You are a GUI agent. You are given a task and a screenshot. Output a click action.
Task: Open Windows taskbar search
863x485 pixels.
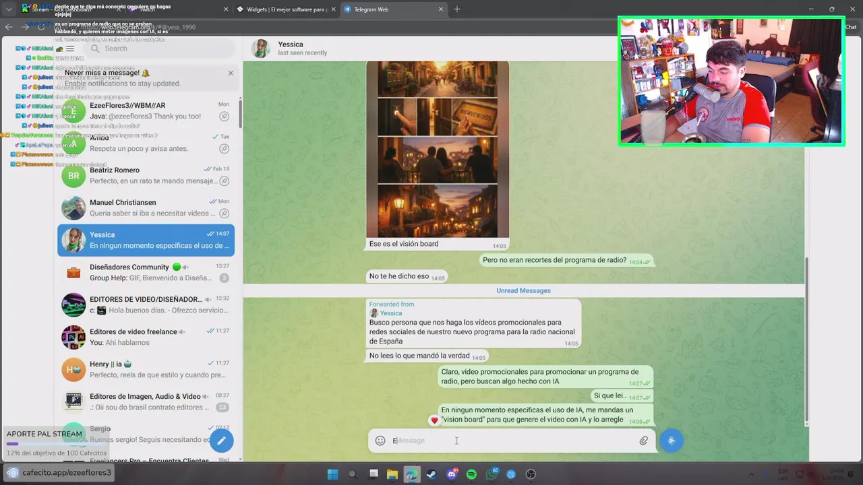pos(353,474)
